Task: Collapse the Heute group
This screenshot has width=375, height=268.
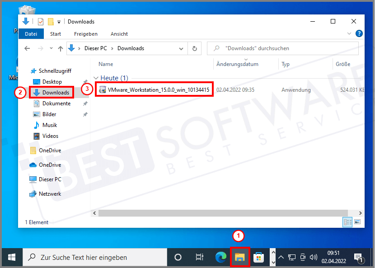Action: [95, 78]
